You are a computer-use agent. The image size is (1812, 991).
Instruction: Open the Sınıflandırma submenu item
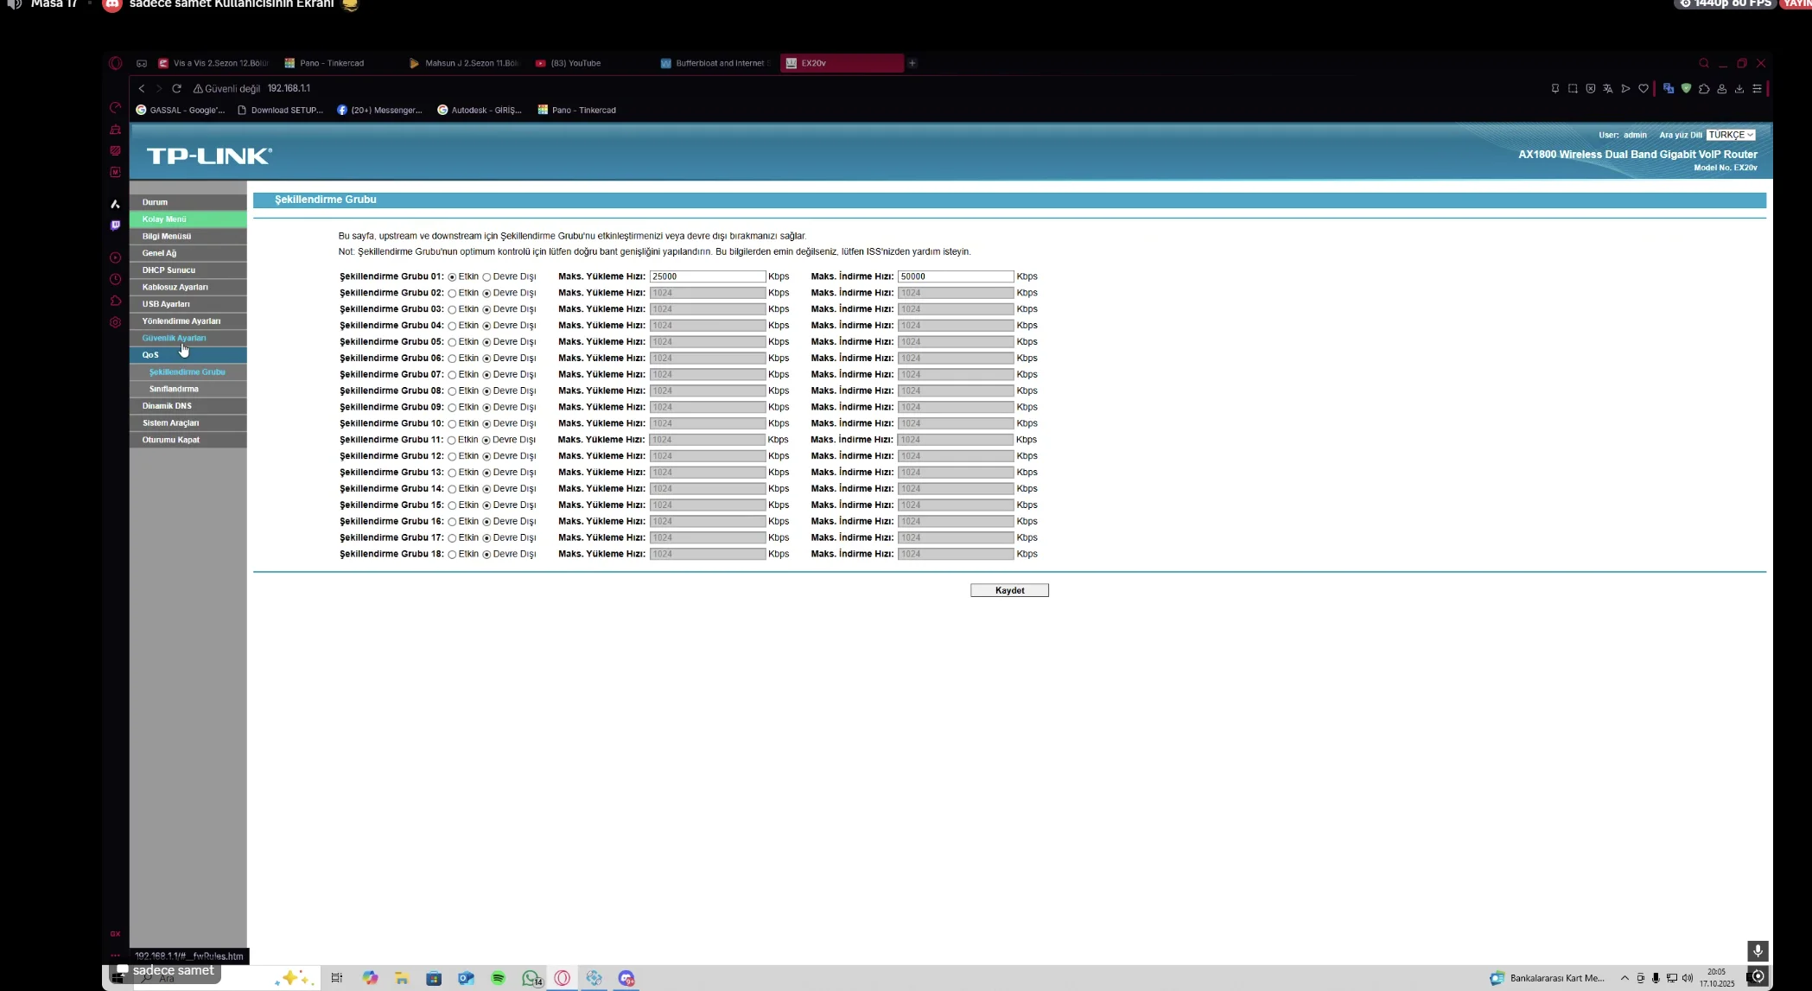coord(174,389)
